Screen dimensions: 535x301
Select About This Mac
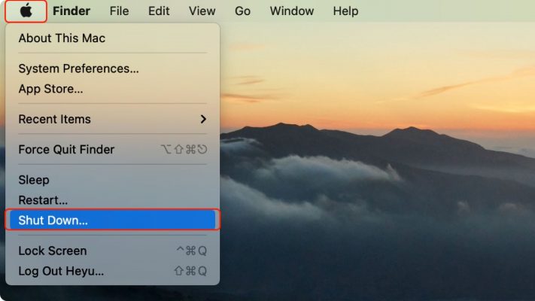click(x=62, y=38)
